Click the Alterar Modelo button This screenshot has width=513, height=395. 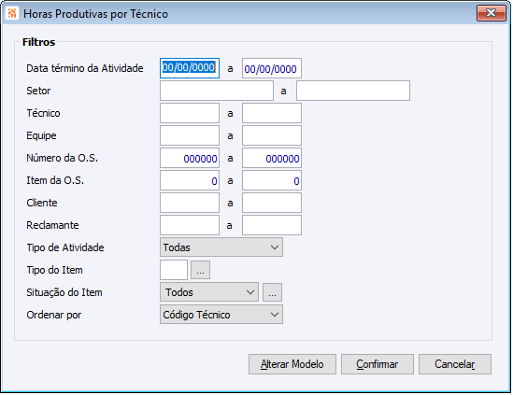coord(292,364)
